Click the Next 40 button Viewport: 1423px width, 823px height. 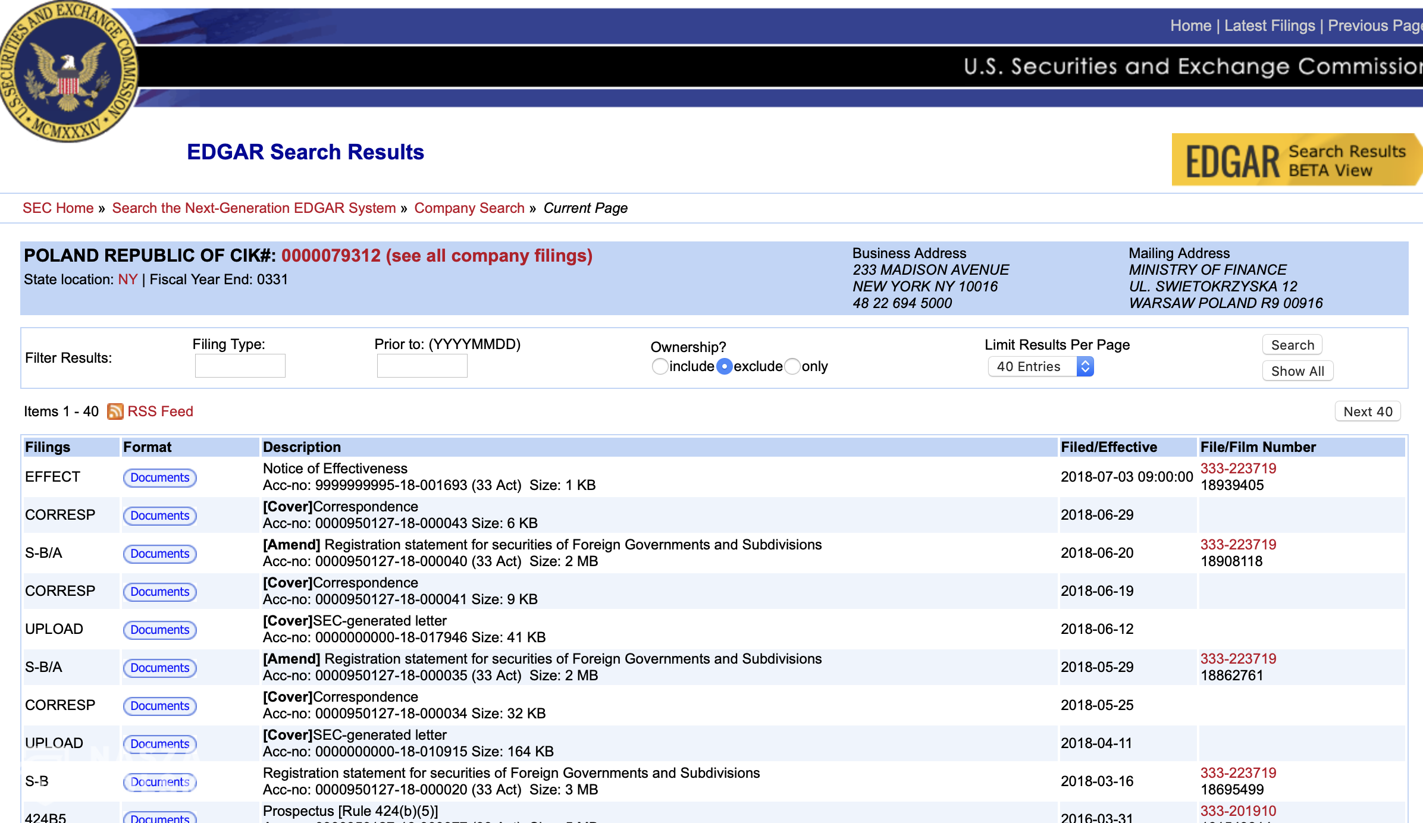1368,411
